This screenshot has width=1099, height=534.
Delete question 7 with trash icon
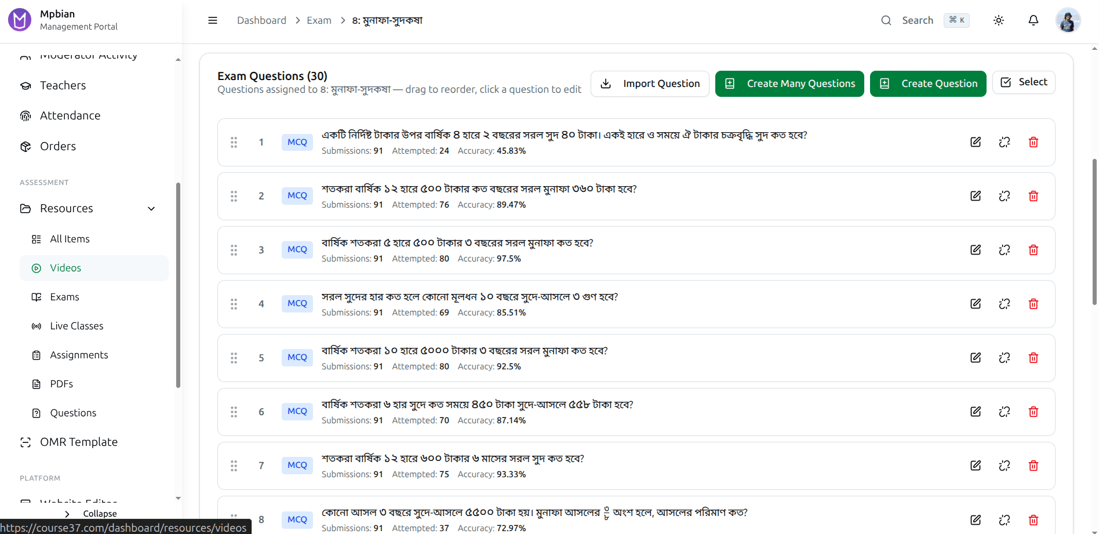(1034, 466)
